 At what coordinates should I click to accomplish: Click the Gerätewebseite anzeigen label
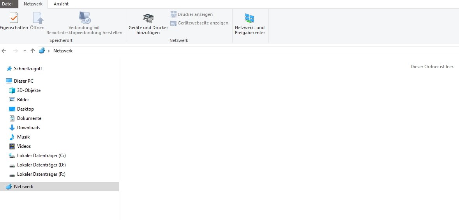[x=203, y=23]
